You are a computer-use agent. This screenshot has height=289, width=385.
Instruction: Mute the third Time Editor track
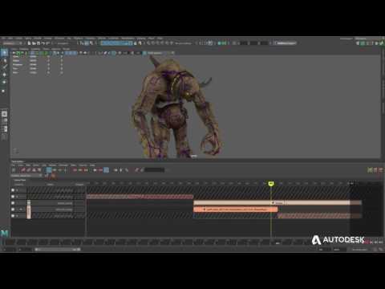(13, 203)
